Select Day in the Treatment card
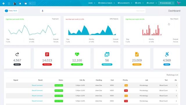 click(x=8, y=39)
